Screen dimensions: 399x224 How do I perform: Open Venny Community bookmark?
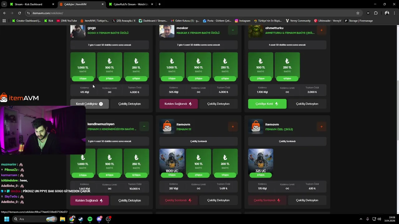(298, 21)
